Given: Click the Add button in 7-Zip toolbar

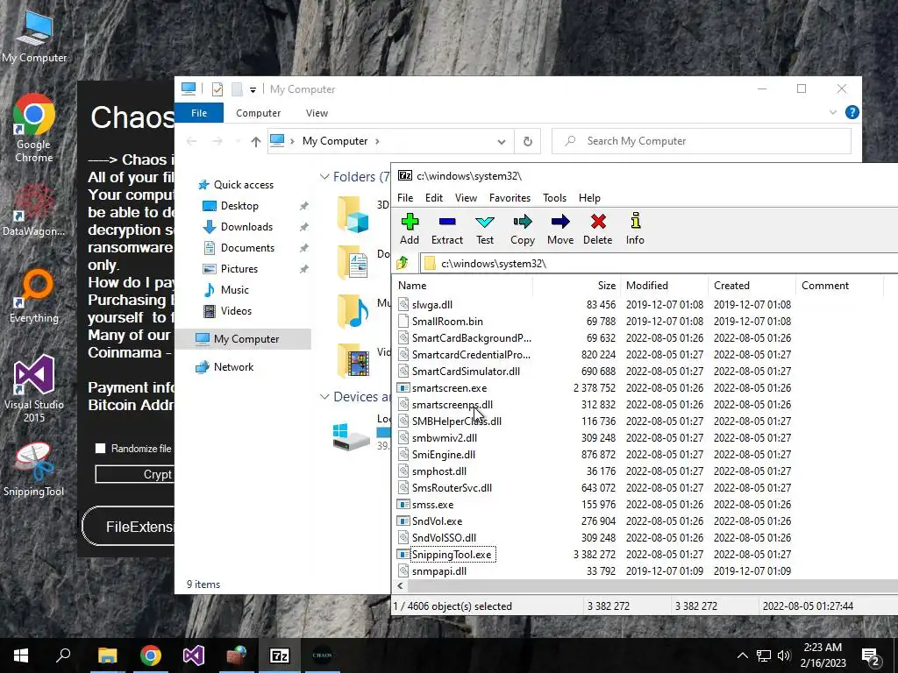Looking at the screenshot, I should coord(410,229).
